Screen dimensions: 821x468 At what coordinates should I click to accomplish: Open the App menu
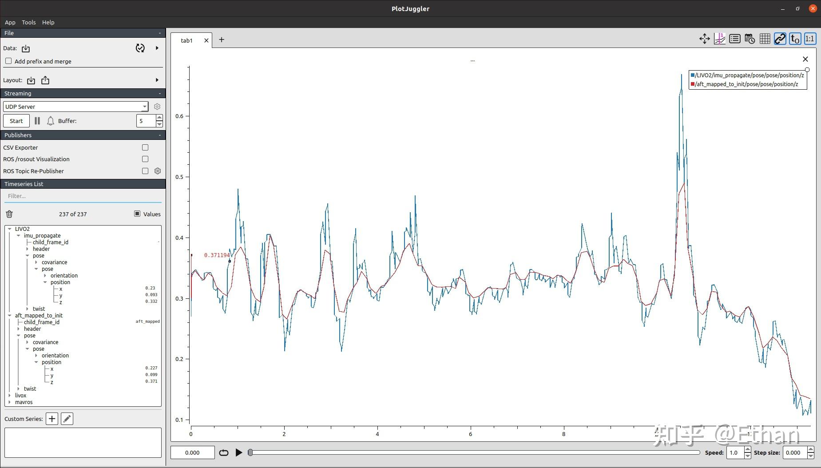[10, 22]
